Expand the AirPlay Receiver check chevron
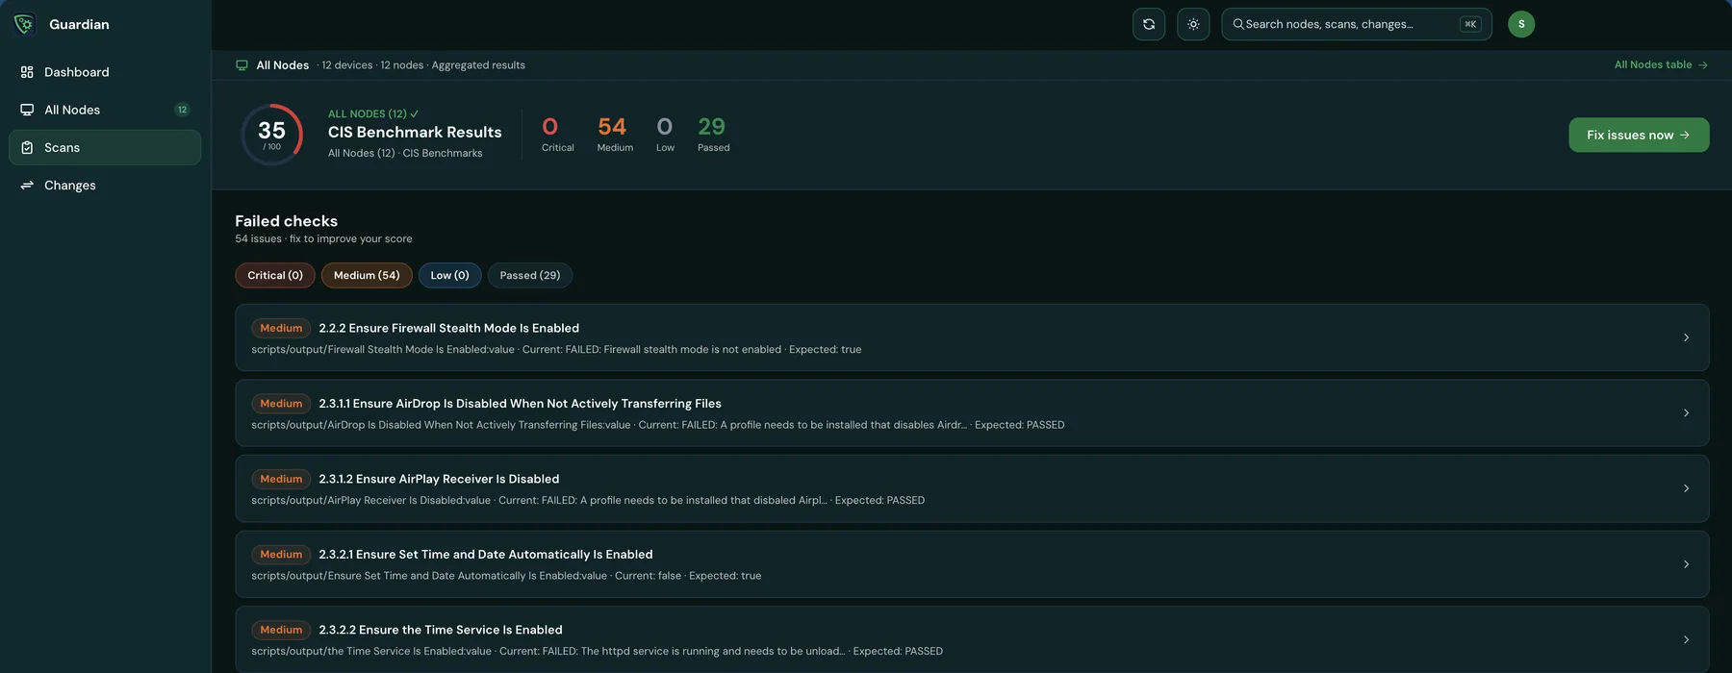The width and height of the screenshot is (1732, 673). pos(1686,488)
